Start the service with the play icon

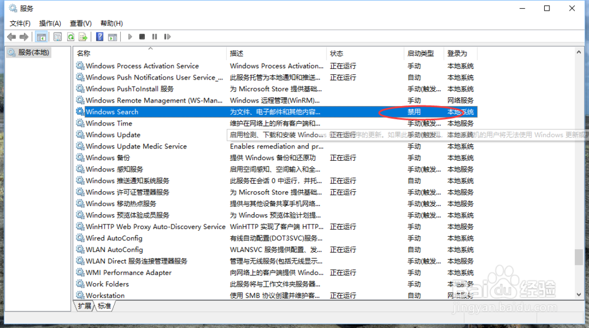(130, 37)
